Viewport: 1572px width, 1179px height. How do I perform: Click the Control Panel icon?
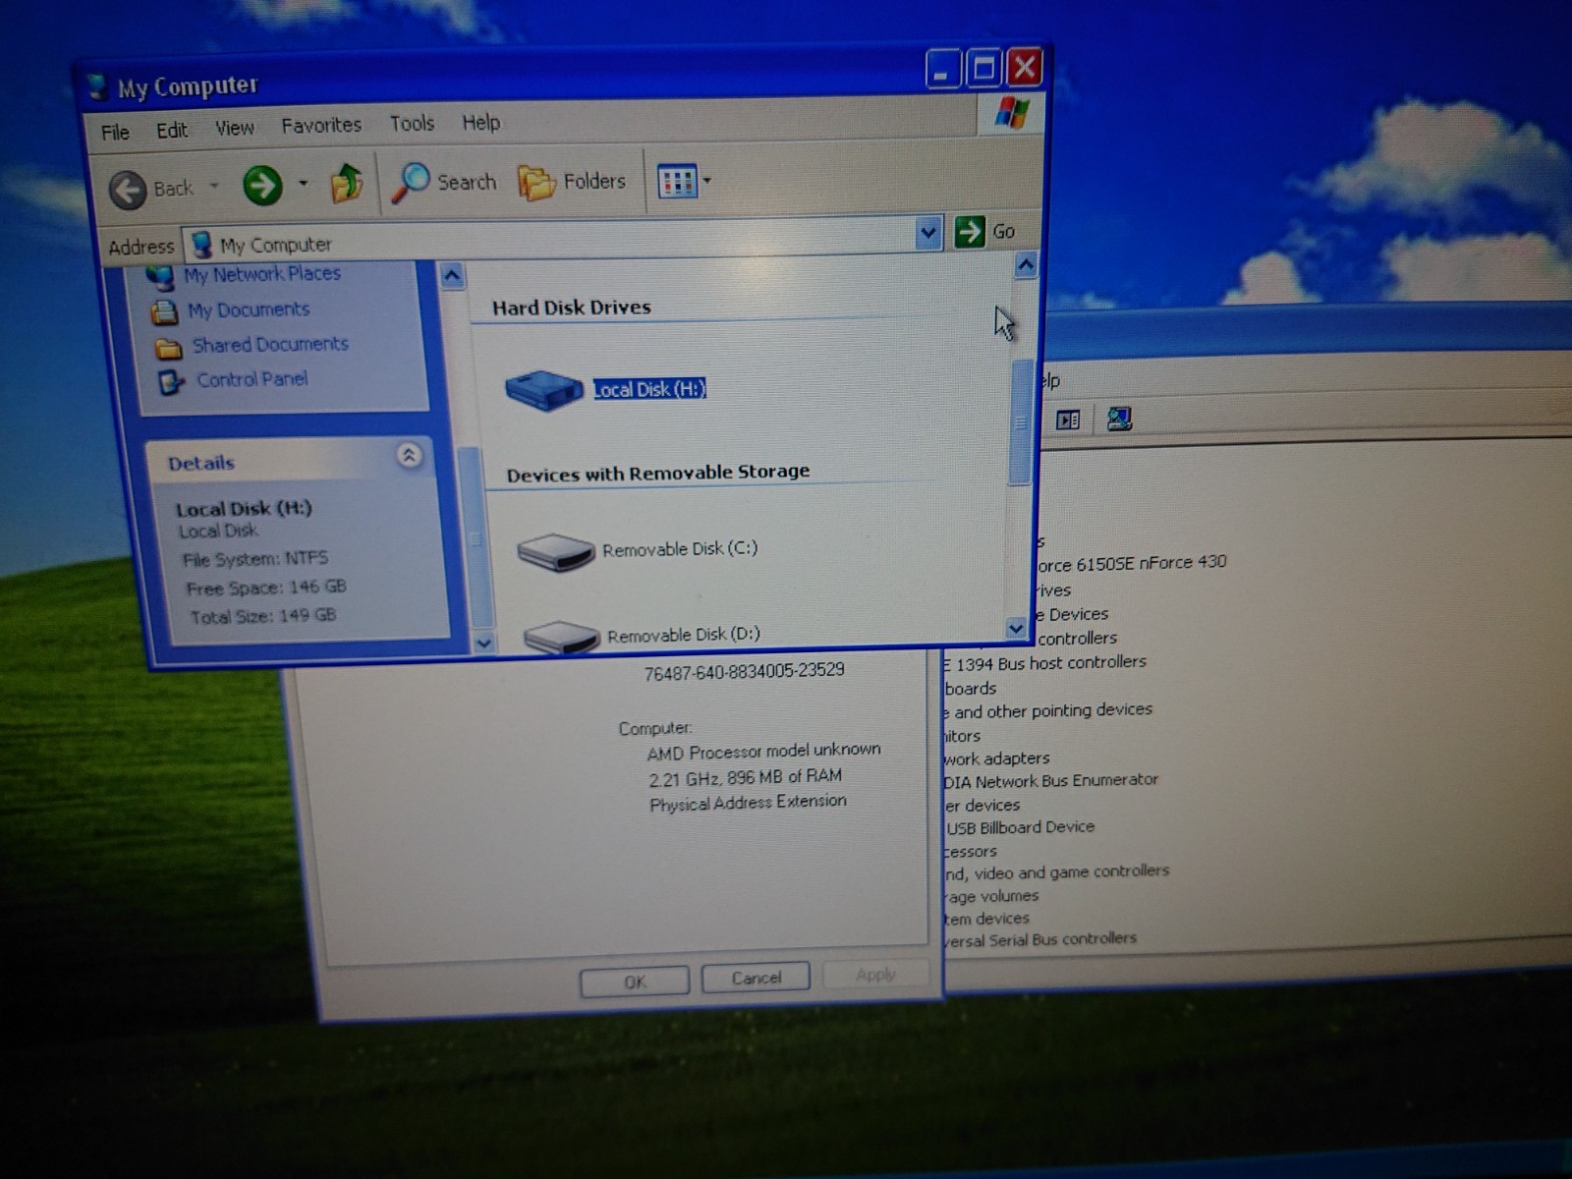coord(171,382)
